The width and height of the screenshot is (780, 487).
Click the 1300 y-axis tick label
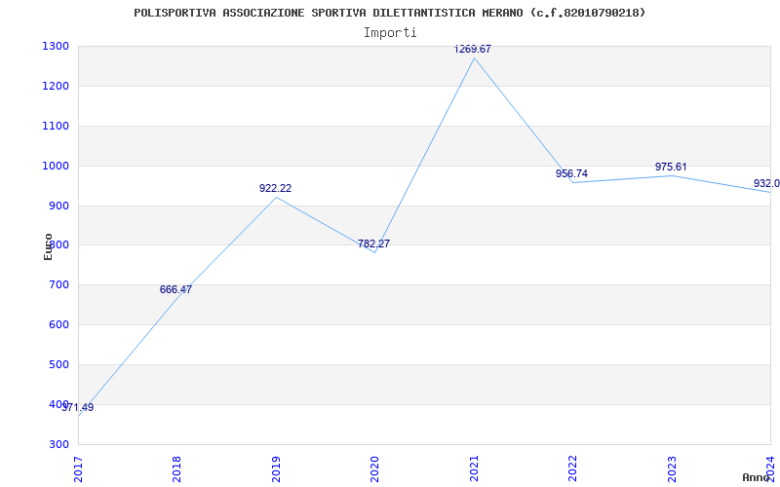56,46
